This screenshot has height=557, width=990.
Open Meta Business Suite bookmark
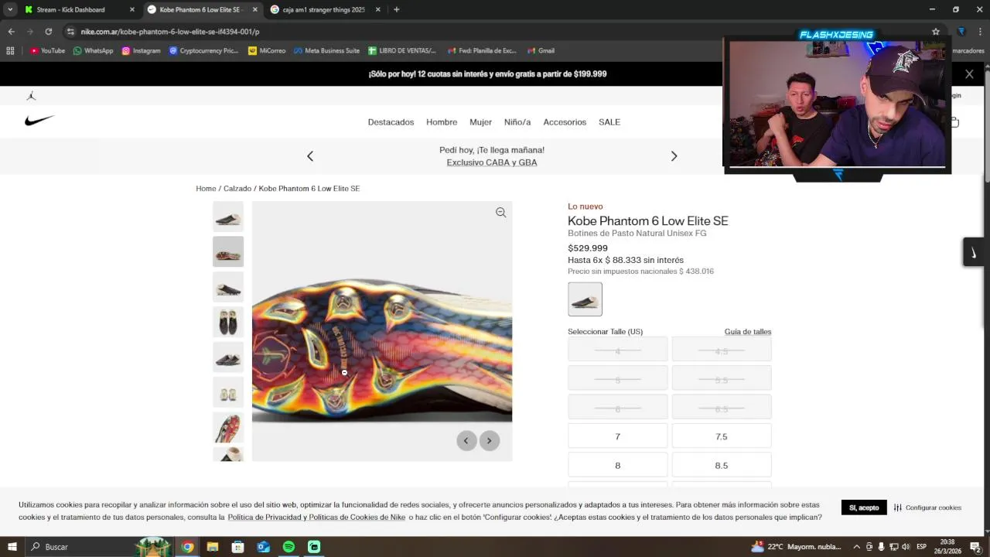[326, 51]
